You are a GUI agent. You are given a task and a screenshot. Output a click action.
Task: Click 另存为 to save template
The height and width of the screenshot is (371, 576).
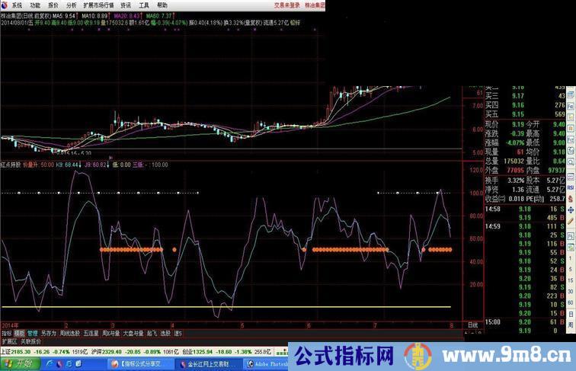pyautogui.click(x=49, y=333)
